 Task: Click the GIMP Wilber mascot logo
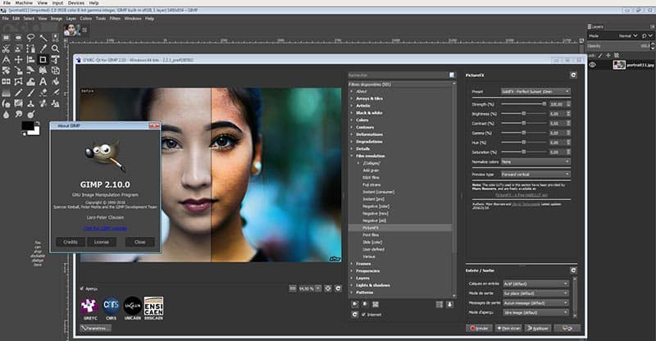coord(105,156)
